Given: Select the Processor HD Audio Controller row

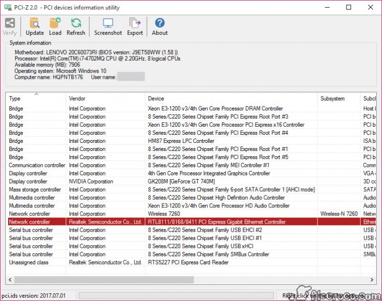Looking at the screenshot, I should pyautogui.click(x=191, y=206).
